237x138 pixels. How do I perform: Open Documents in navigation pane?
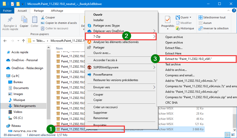pos(18,88)
